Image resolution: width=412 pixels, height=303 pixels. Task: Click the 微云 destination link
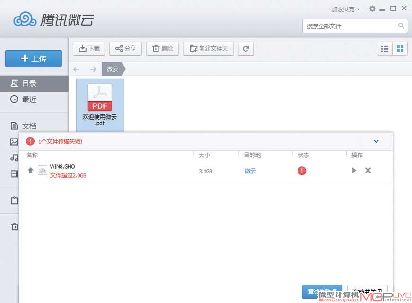pyautogui.click(x=250, y=171)
